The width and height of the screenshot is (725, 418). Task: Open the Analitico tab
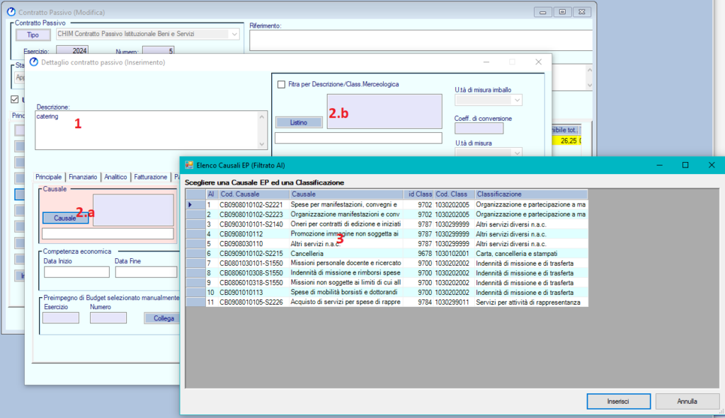point(115,177)
